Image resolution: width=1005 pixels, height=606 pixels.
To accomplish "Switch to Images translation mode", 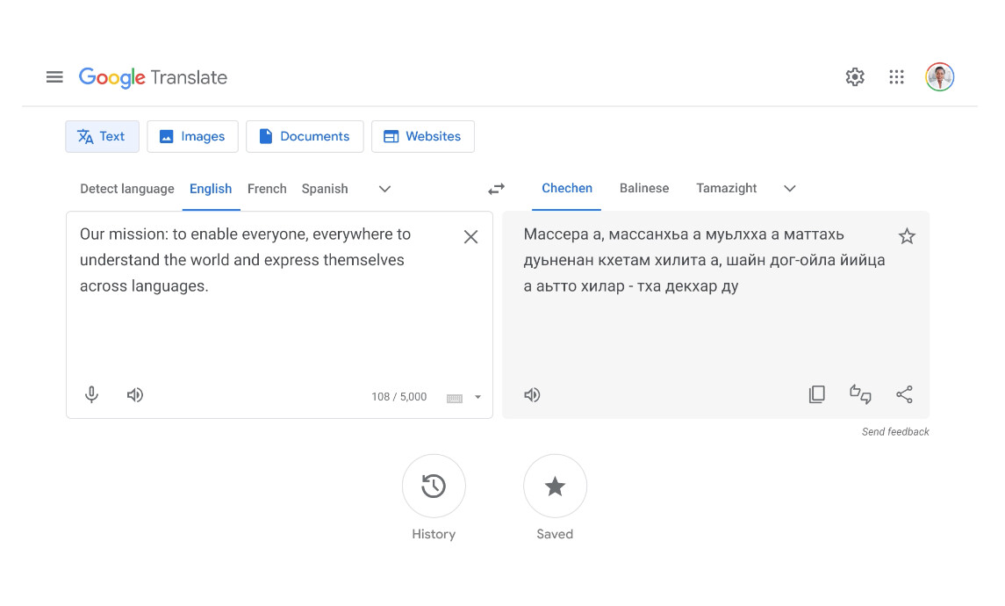I will pos(192,137).
